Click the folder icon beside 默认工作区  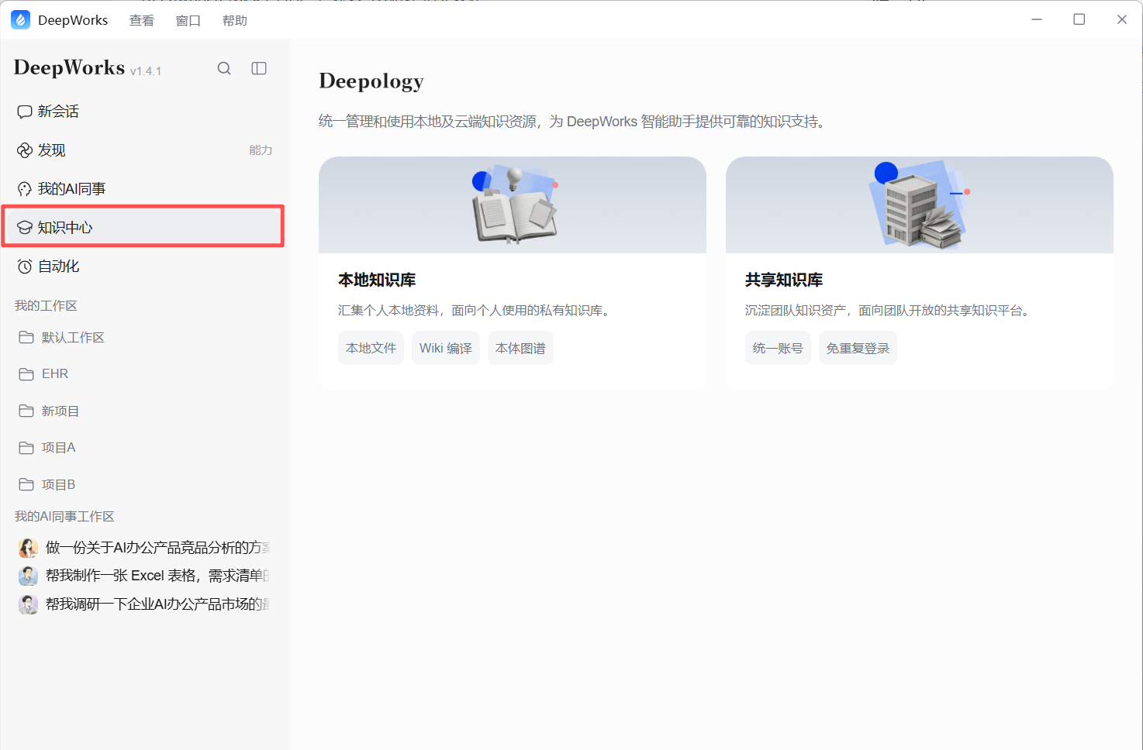pyautogui.click(x=26, y=337)
